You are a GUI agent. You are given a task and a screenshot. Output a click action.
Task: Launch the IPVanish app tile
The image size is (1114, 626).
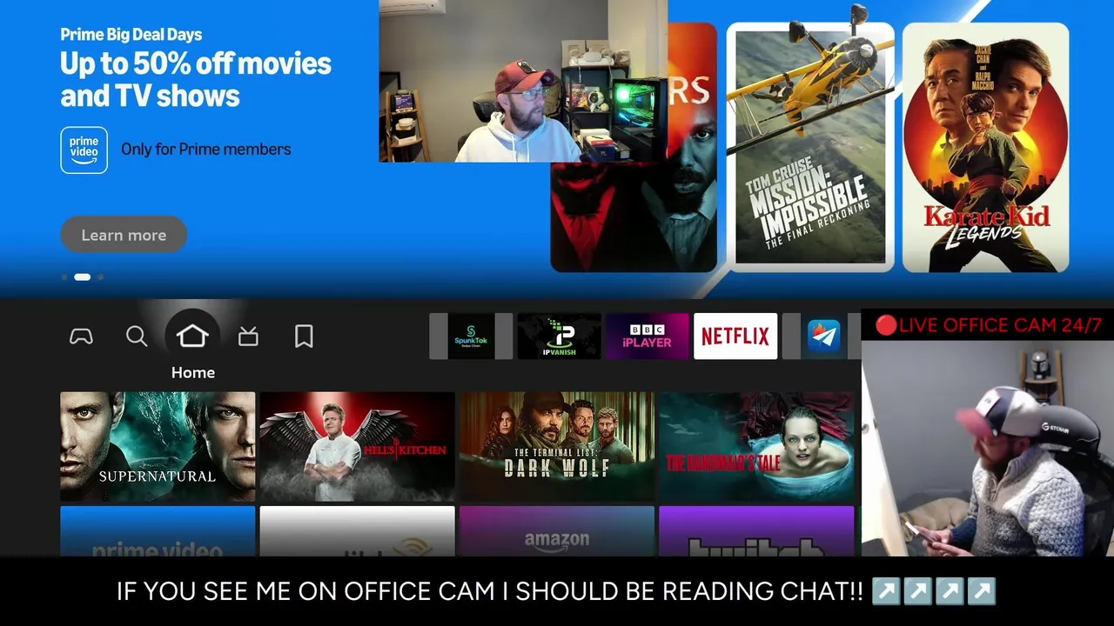[x=559, y=336]
